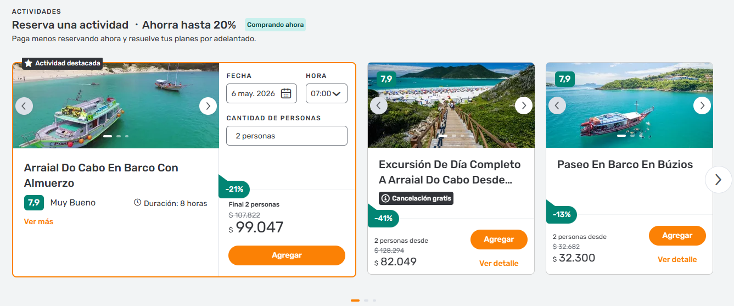Viewport: 734px width, 306px height.
Task: Previous image on Excursión De Día Completo card
Action: click(x=379, y=105)
